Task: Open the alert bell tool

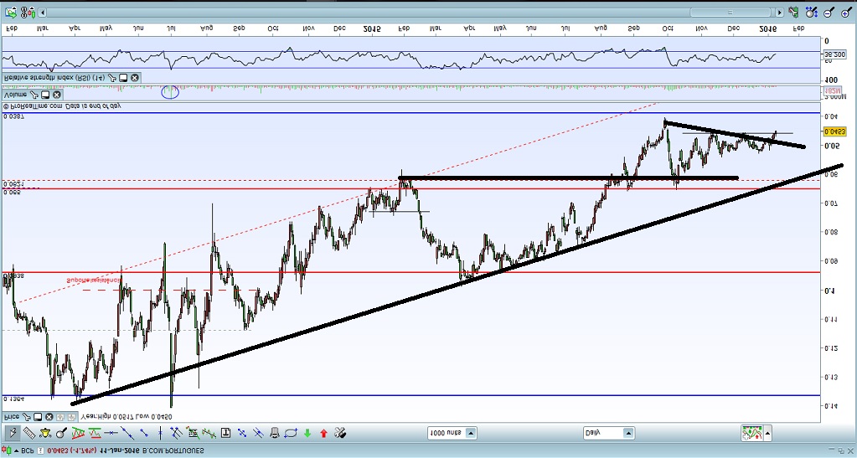Action: pyautogui.click(x=45, y=434)
